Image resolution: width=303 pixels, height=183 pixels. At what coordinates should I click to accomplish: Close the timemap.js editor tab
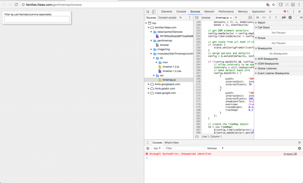click(x=231, y=17)
